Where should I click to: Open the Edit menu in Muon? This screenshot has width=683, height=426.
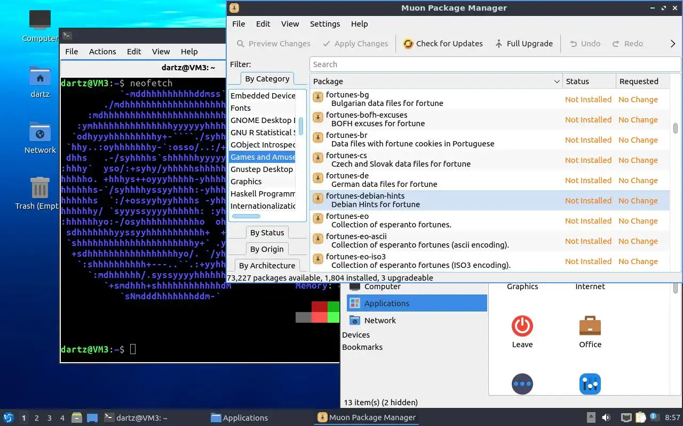[263, 24]
